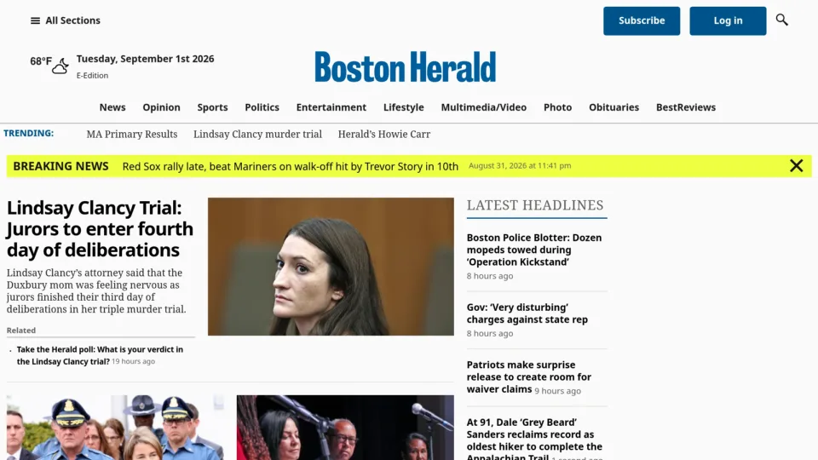818x460 pixels.
Task: Open the All Sections hamburger menu
Action: tap(65, 20)
